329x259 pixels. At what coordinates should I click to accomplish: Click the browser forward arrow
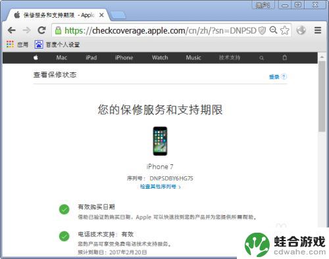point(26,30)
